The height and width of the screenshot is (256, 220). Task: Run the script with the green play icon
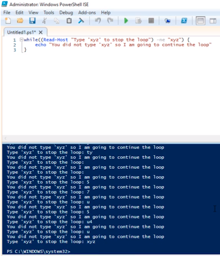(x=126, y=21)
